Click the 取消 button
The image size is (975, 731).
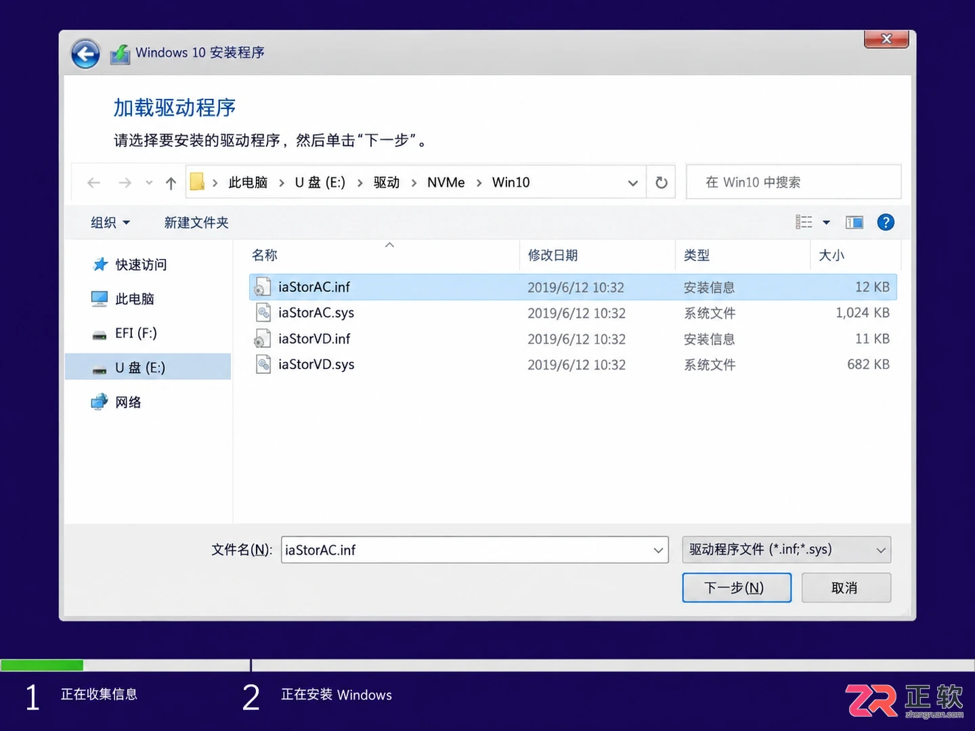(x=846, y=588)
